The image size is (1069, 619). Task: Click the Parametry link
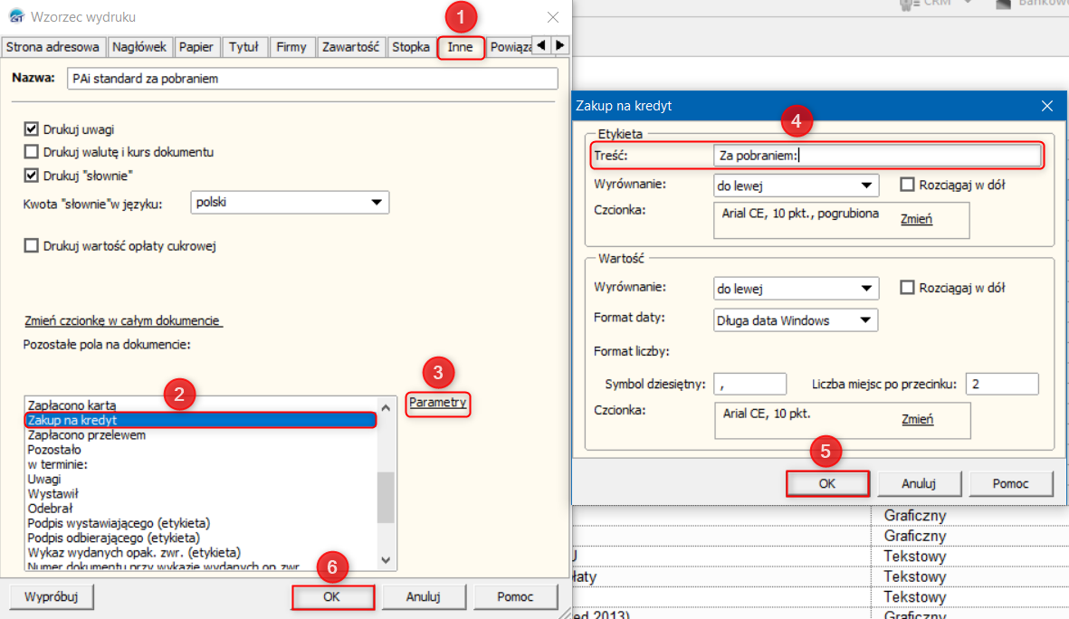point(438,402)
